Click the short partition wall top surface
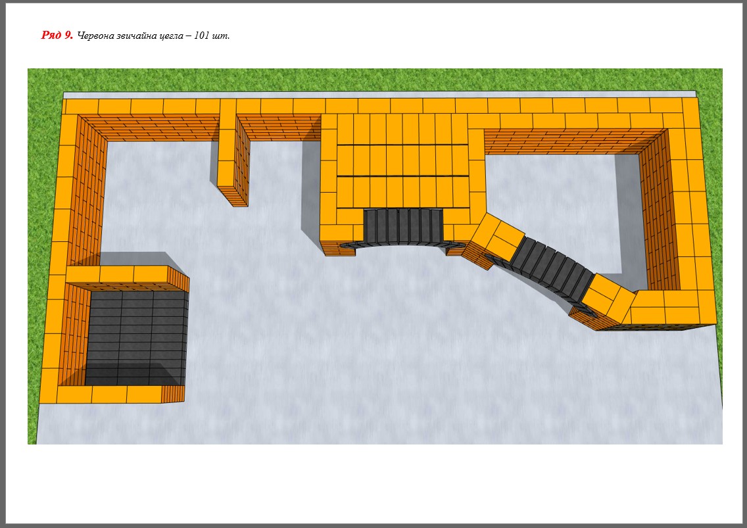 click(x=227, y=151)
